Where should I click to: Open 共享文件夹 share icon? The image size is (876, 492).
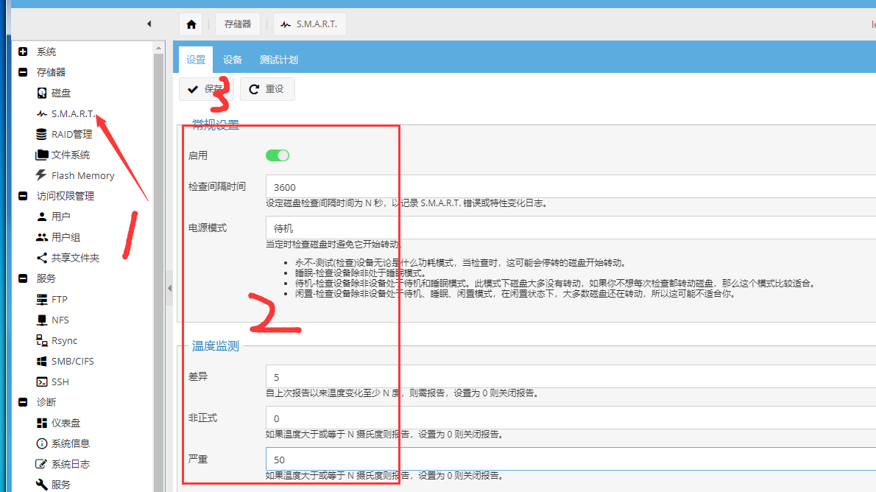(42, 258)
